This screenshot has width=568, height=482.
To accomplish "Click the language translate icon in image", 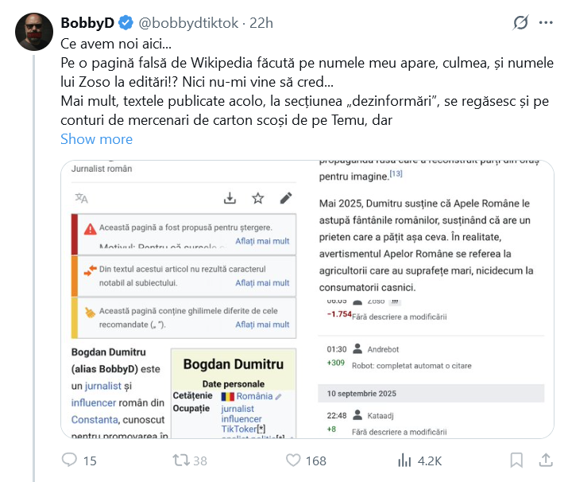I will [81, 198].
